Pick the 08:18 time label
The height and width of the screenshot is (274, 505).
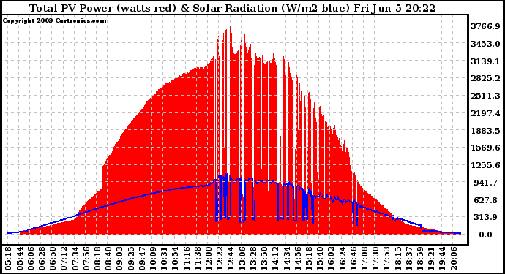[97, 259]
